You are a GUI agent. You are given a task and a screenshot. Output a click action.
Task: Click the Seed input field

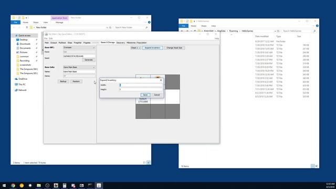[x=79, y=56]
